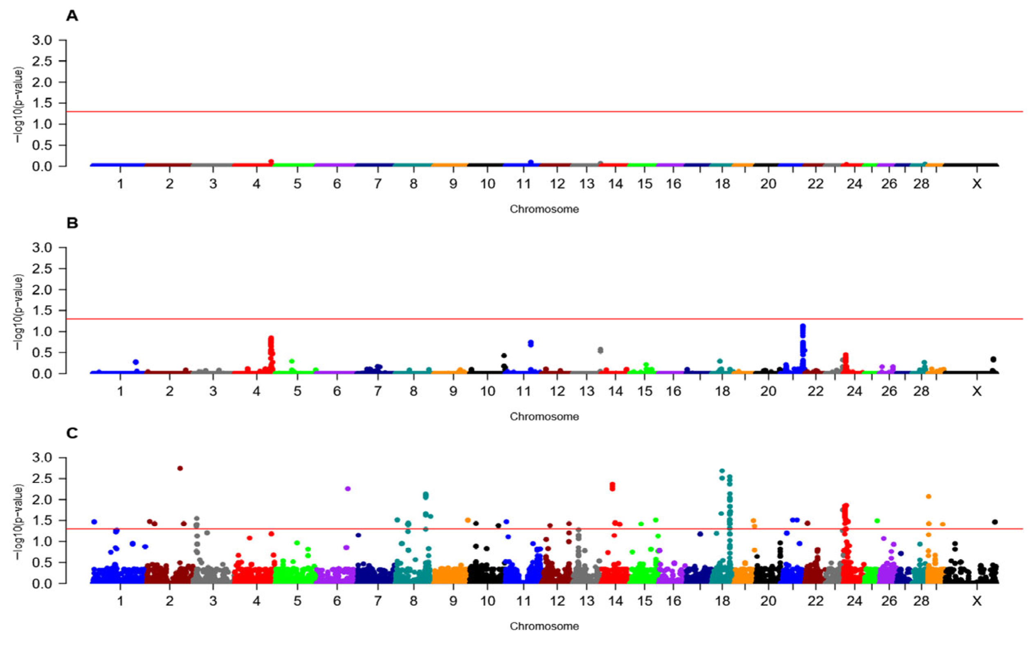Image resolution: width=1034 pixels, height=645 pixels.
Task: Click orange point above 2.0 in panel C
Action: 928,496
